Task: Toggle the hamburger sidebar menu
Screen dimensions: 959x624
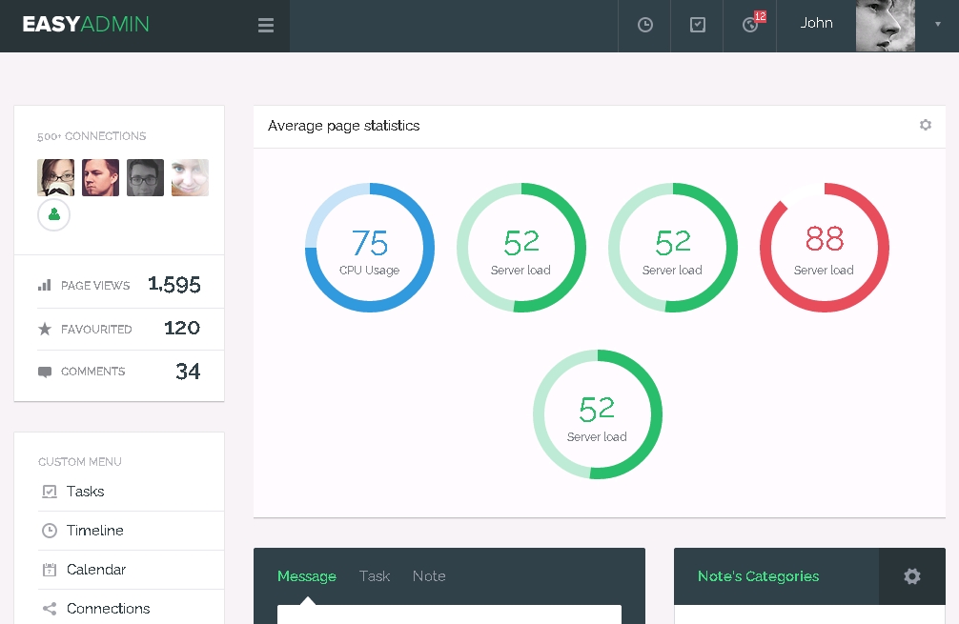Action: click(x=266, y=26)
